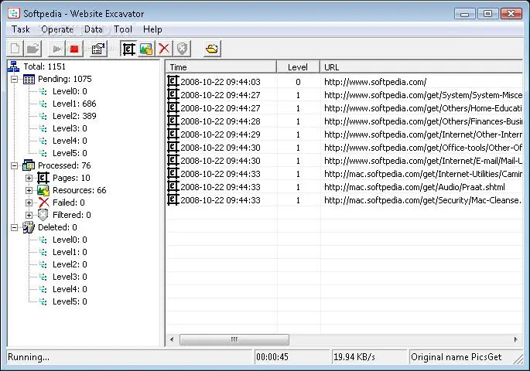Click the Processed node icon
The width and height of the screenshot is (530, 371).
coord(29,165)
